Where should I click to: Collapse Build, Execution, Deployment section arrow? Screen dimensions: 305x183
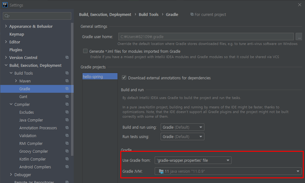(6, 65)
